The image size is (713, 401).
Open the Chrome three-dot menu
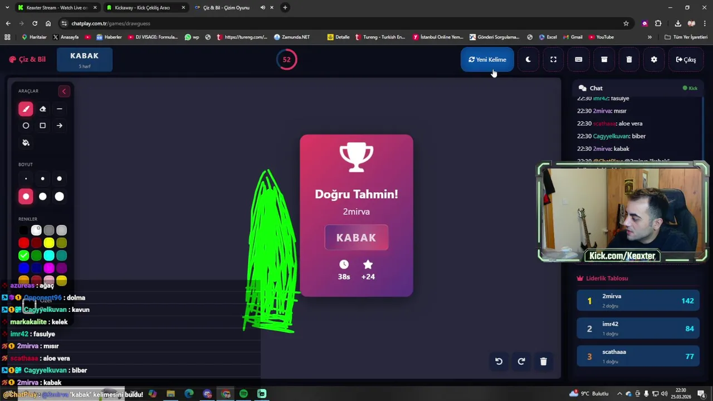tap(705, 23)
